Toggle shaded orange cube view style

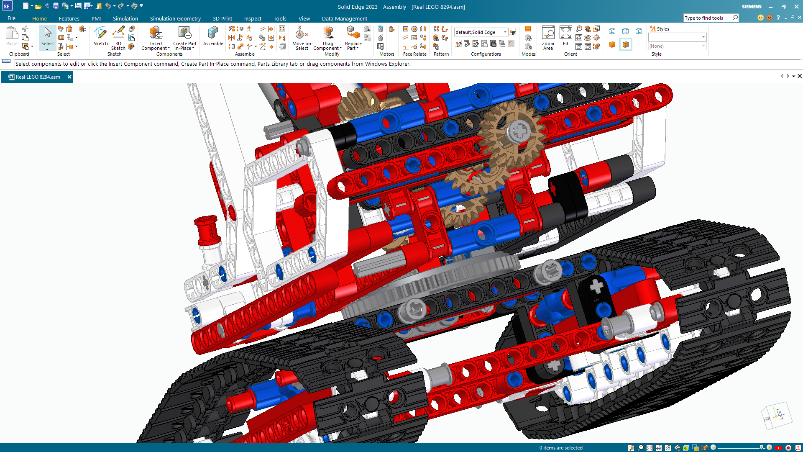tap(612, 44)
